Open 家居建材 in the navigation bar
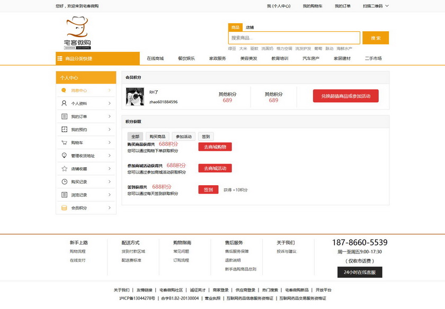 [x=342, y=58]
